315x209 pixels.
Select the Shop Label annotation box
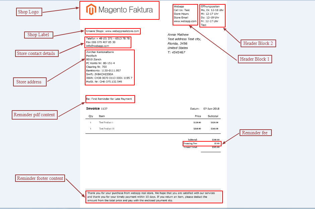tap(38, 35)
